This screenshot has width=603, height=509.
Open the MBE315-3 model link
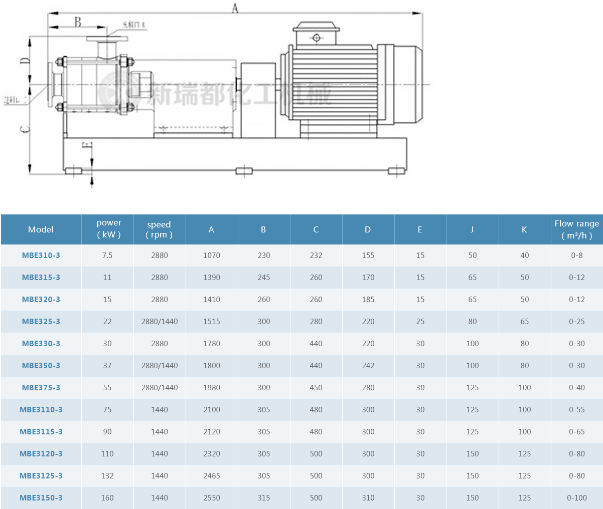tap(41, 278)
